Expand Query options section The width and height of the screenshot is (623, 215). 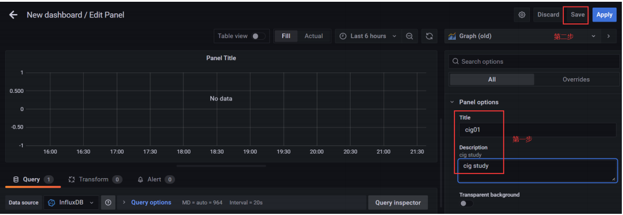(146, 202)
